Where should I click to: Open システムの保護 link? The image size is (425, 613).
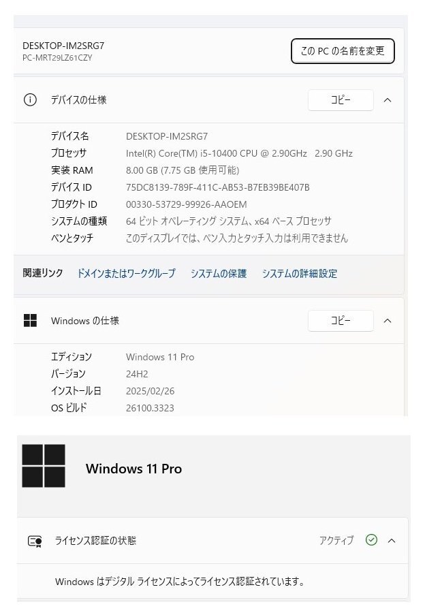(219, 273)
